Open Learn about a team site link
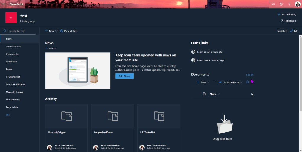This screenshot has height=152, width=302. click(210, 52)
